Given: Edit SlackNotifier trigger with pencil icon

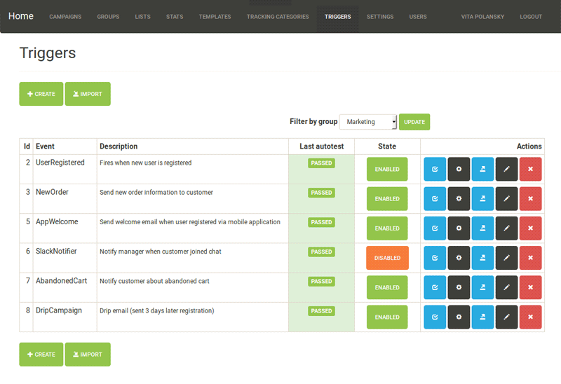Looking at the screenshot, I should (506, 258).
